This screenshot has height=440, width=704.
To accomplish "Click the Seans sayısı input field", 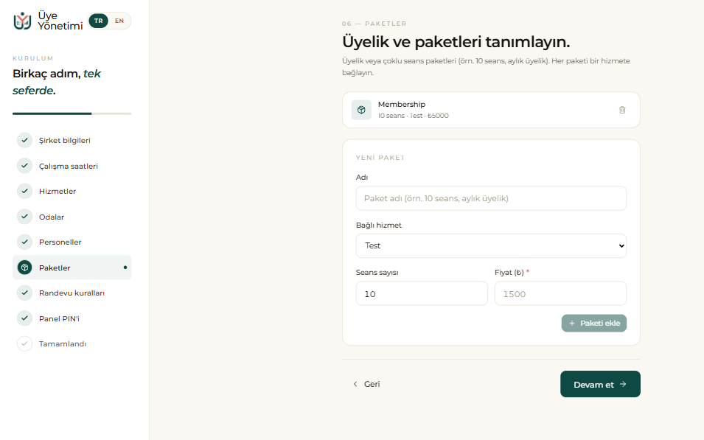I will [x=422, y=293].
